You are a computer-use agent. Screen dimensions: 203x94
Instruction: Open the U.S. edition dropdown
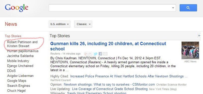[x=59, y=24]
